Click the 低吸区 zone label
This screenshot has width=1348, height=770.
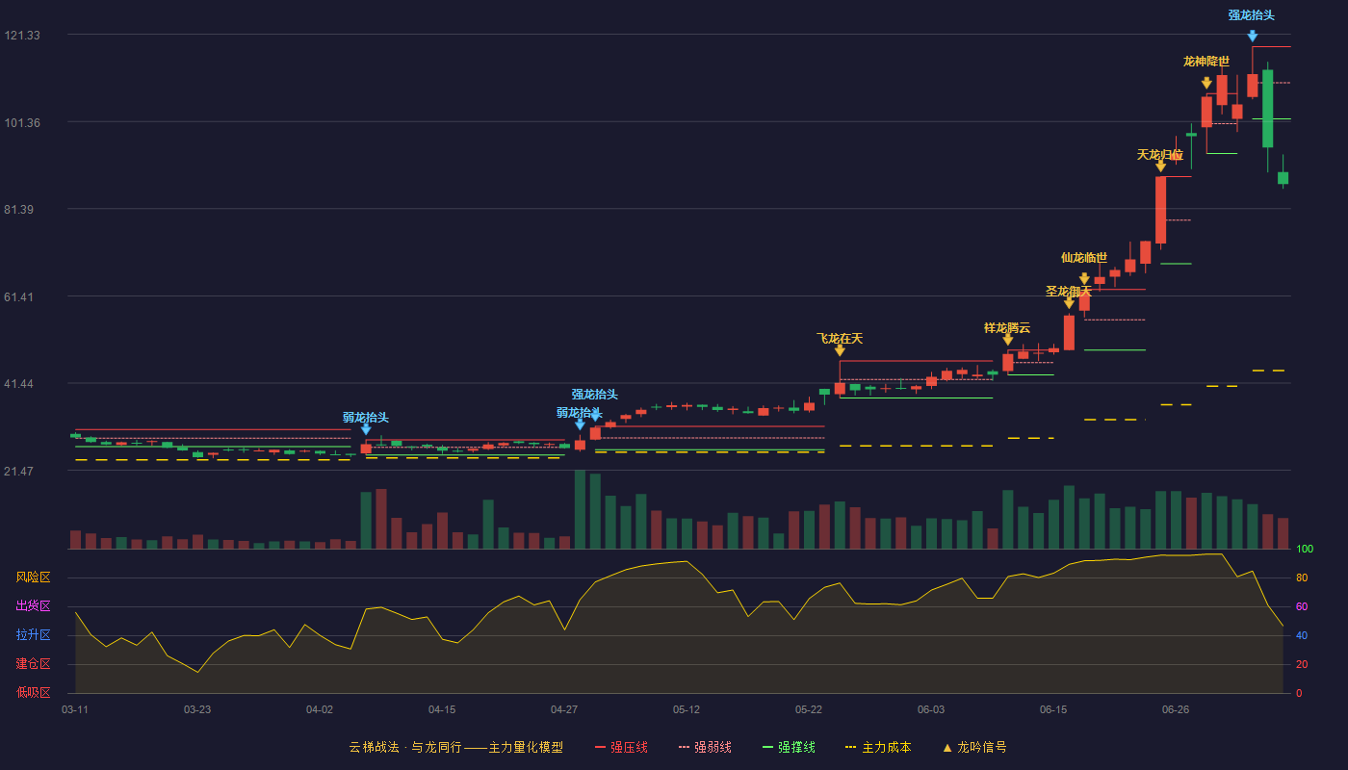tap(33, 692)
